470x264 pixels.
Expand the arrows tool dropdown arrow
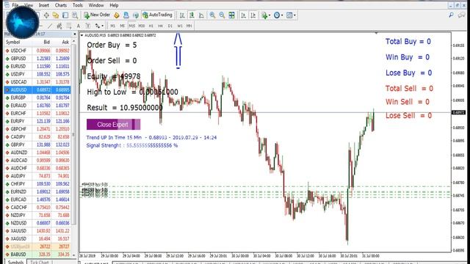tap(103, 26)
